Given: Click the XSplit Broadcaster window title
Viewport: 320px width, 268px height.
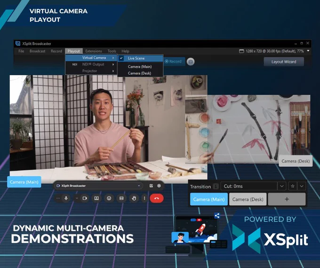Looking at the screenshot, I should 37,44.
